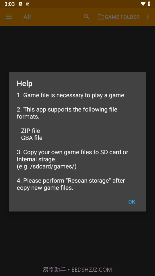155x276 pixels.
Task: Open the three-dot overflow menu
Action: click(148, 17)
